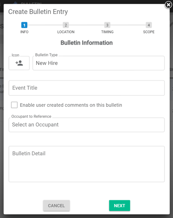
Task: Click the Occupant to Reference label
Action: (x=31, y=116)
